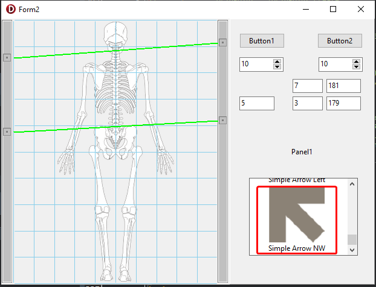Increase the right spin edit value
This screenshot has width=376, height=287.
tap(356, 61)
